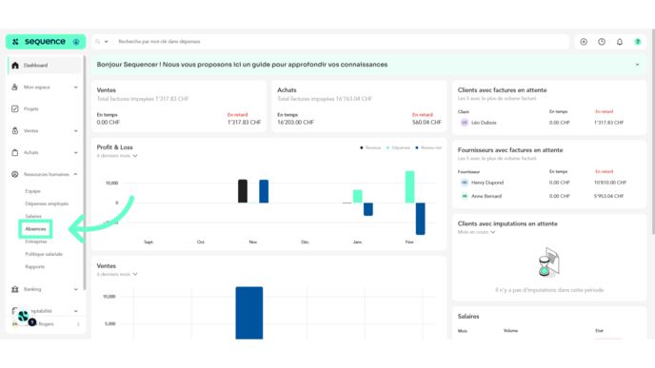The height and width of the screenshot is (368, 655).
Task: Click the plus circle add icon
Action: point(584,42)
